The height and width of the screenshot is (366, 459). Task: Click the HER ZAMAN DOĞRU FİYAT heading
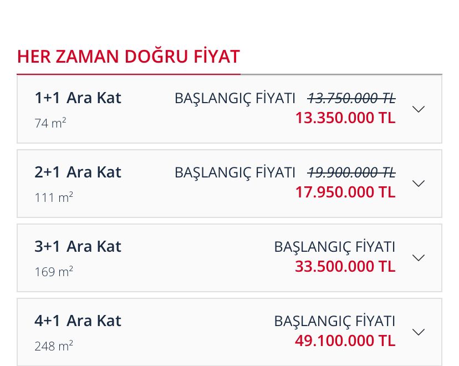pos(129,57)
